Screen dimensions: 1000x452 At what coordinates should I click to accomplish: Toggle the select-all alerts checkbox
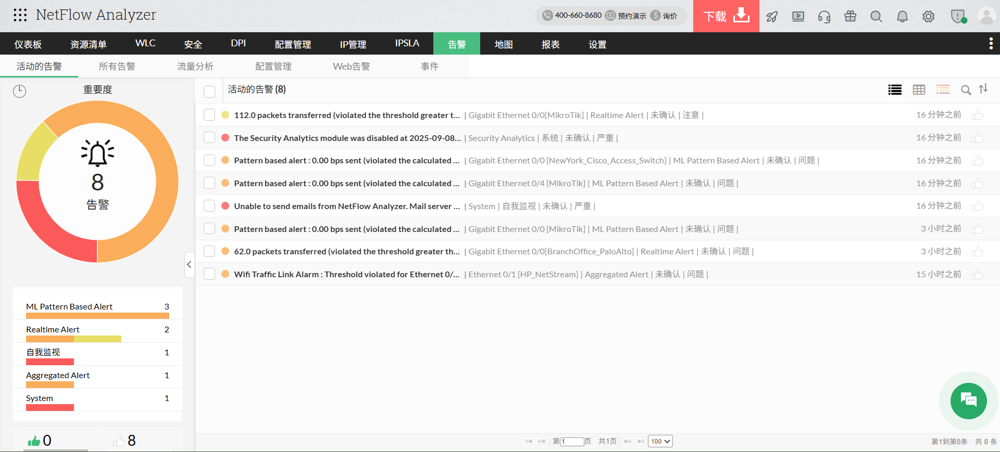click(209, 92)
